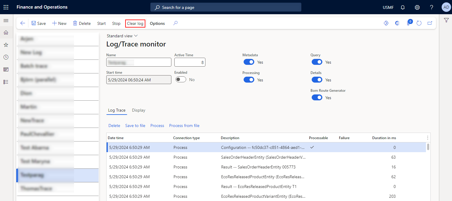Show the filter pane funnel icon
Image resolution: width=452 pixels, height=201 pixels.
click(x=446, y=20)
